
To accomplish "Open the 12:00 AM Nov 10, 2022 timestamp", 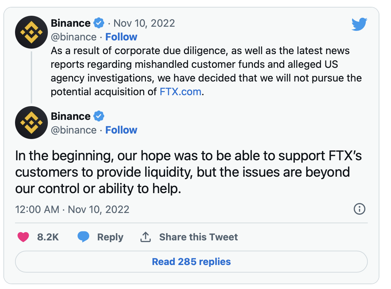I will click(72, 210).
